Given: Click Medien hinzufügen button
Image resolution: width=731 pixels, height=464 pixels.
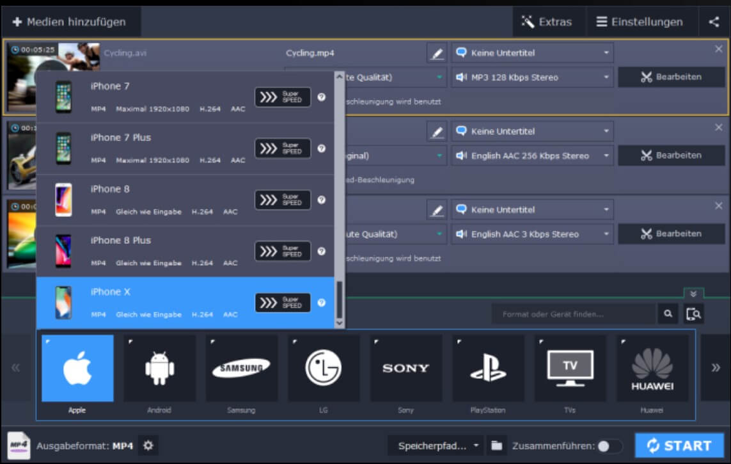Looking at the screenshot, I should pyautogui.click(x=70, y=22).
